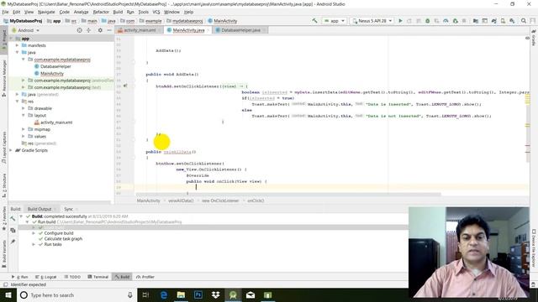Open Project panel settings gear
This screenshot has width=538, height=302.
100,30
